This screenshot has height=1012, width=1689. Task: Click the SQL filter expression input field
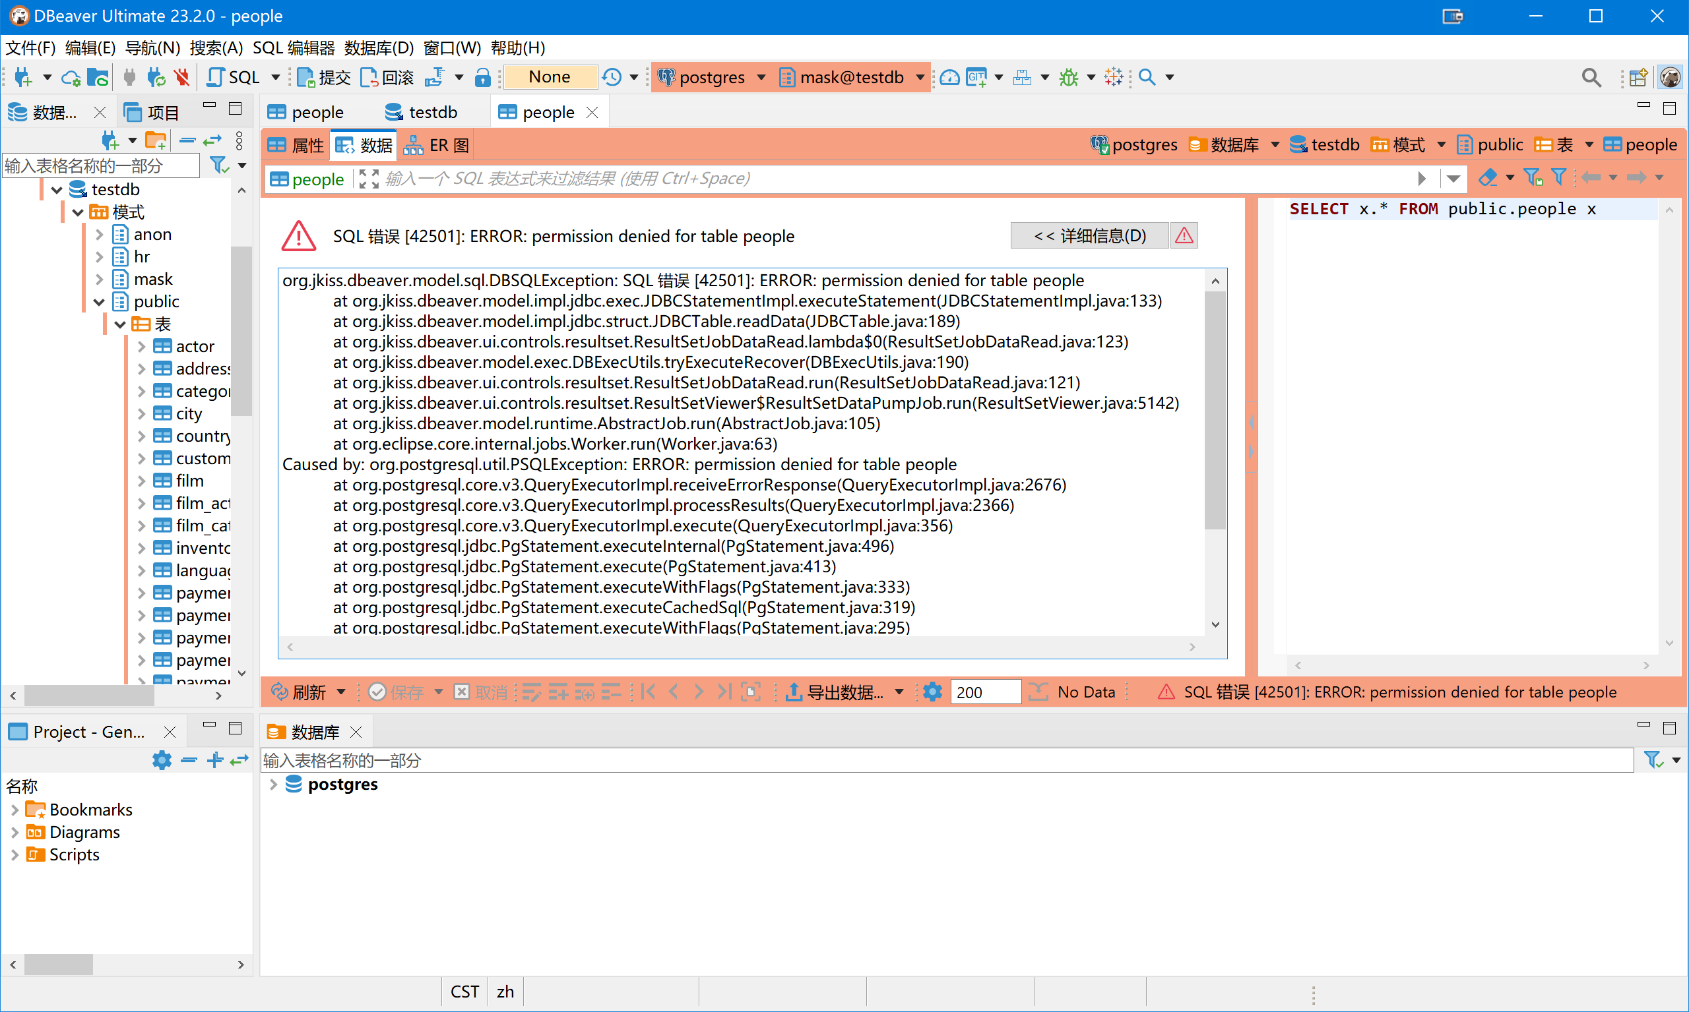894,179
